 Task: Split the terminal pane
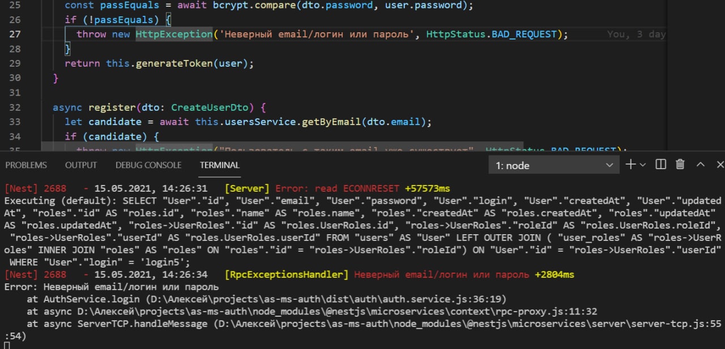tap(660, 165)
